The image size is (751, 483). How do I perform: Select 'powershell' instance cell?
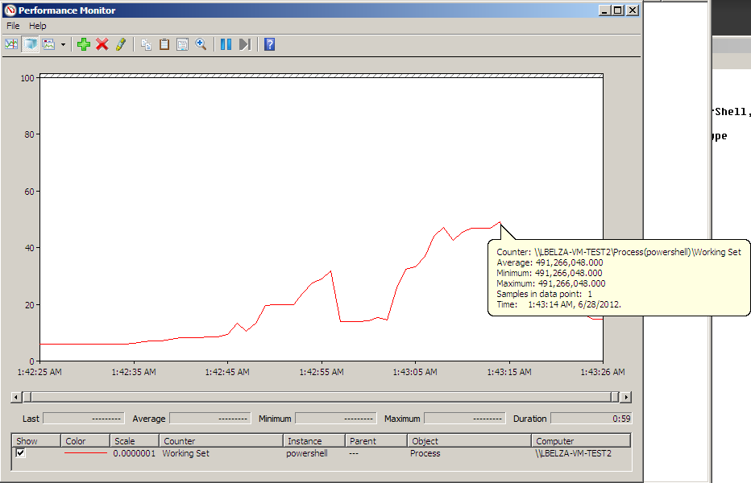pos(307,453)
